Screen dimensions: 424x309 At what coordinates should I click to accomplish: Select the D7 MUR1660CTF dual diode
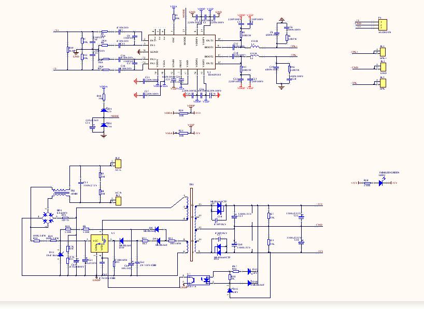pos(219,208)
